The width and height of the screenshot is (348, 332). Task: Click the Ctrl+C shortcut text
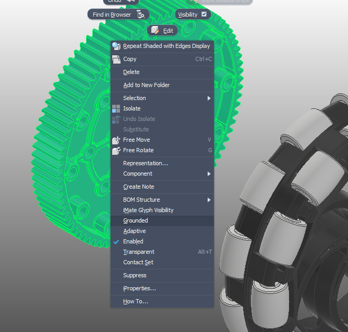point(203,59)
